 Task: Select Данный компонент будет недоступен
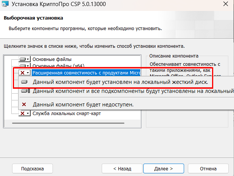click(x=83, y=104)
